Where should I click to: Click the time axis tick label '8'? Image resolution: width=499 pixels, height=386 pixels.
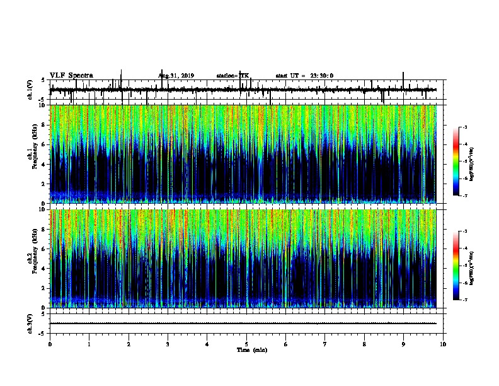pos(364,344)
